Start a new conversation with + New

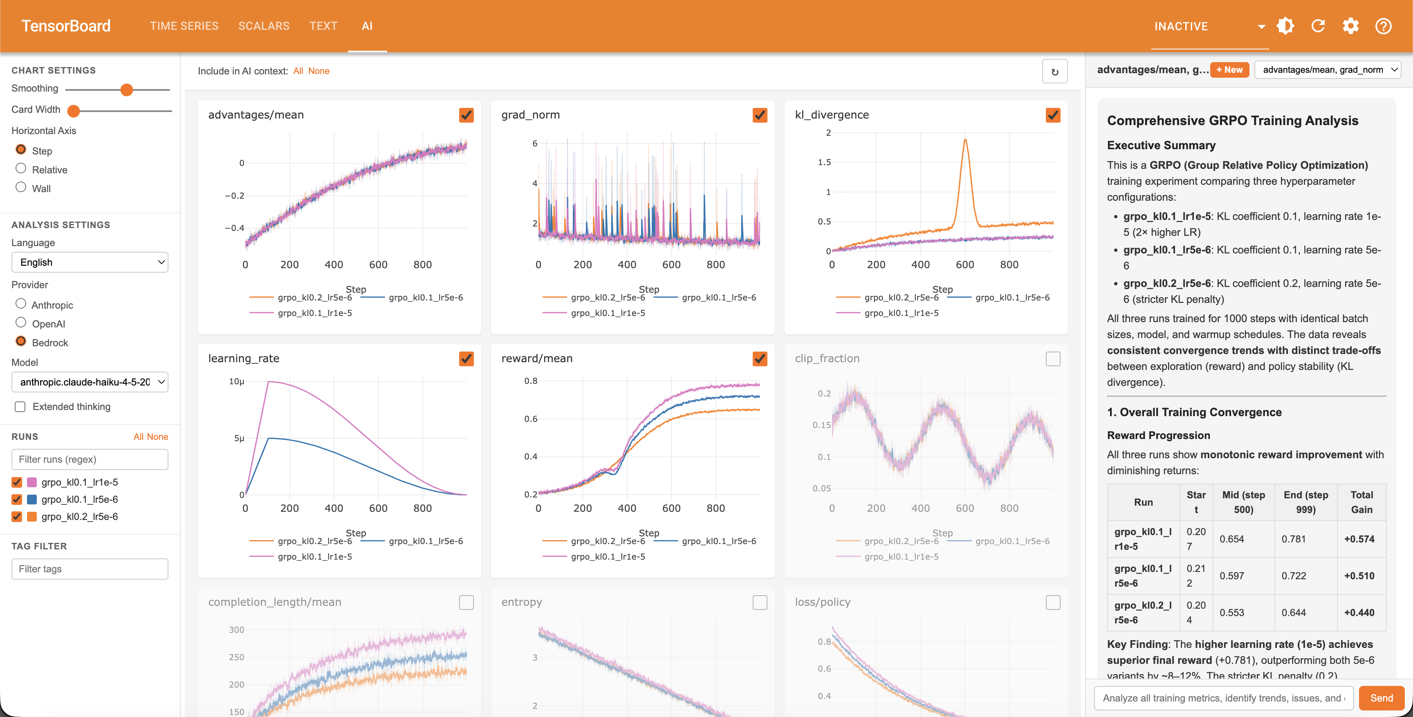pyautogui.click(x=1229, y=69)
